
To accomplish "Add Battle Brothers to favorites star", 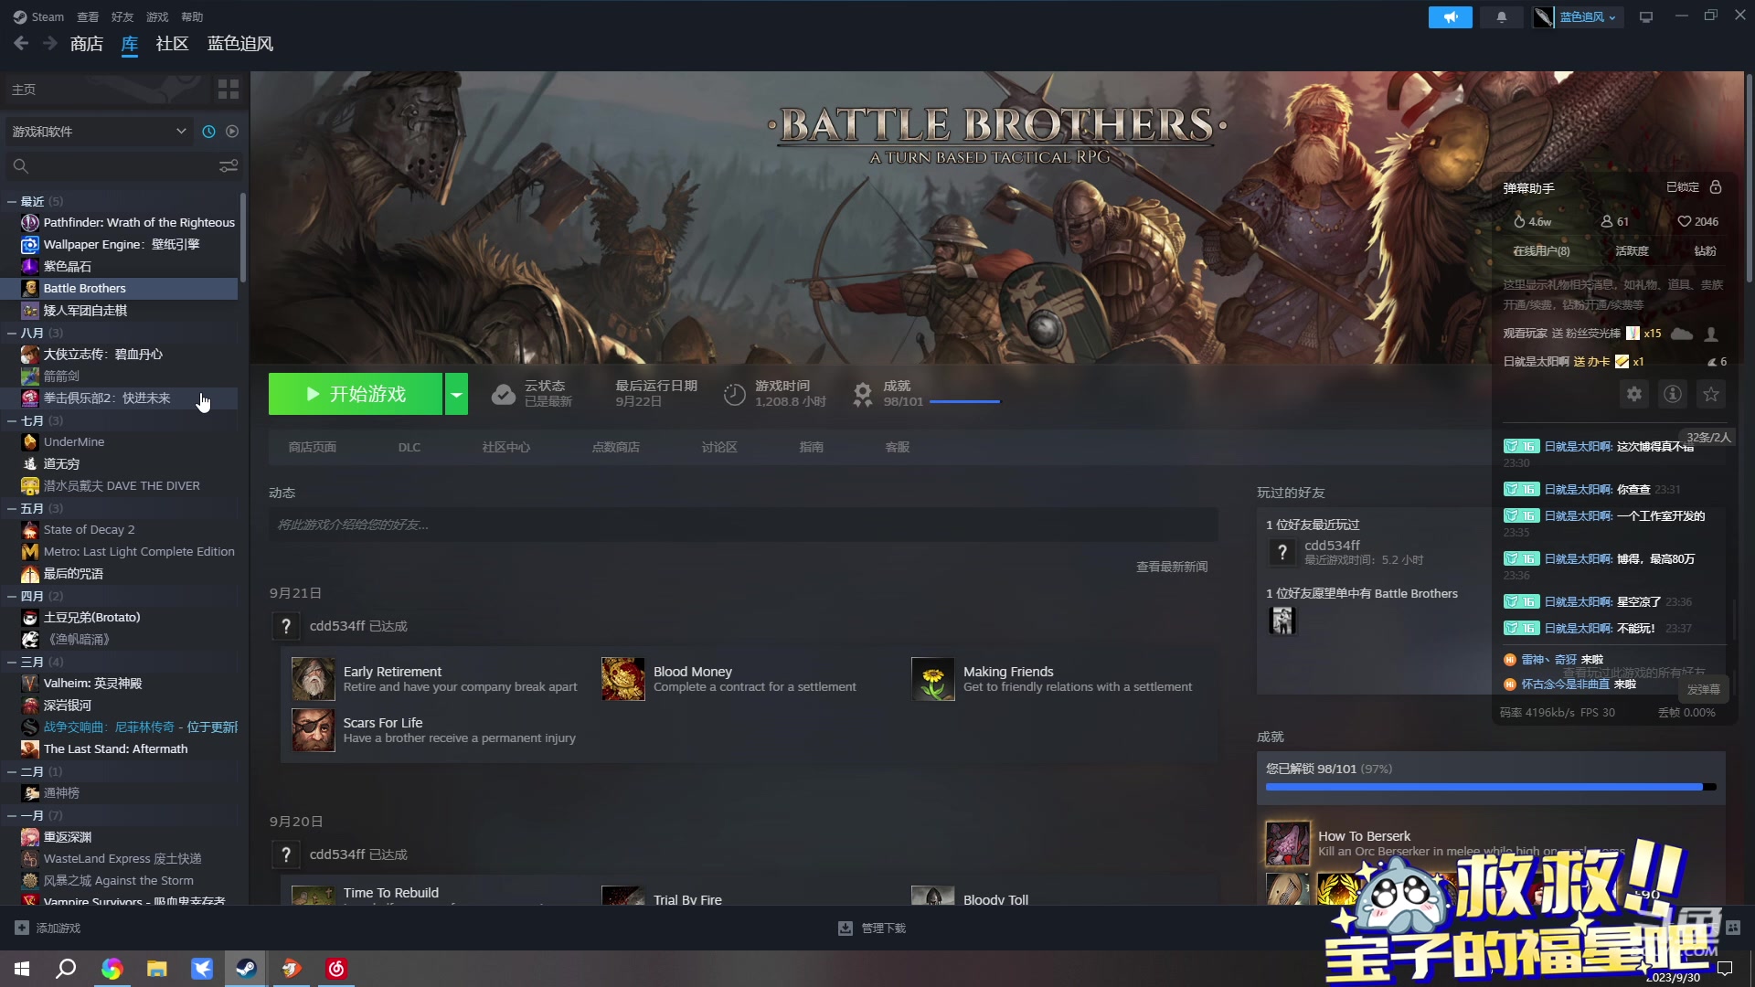I will pos(1711,394).
